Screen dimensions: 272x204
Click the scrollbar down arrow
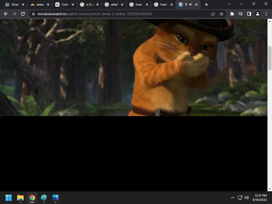point(270,189)
